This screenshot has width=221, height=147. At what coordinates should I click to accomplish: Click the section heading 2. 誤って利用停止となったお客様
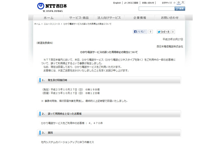pos(109,114)
